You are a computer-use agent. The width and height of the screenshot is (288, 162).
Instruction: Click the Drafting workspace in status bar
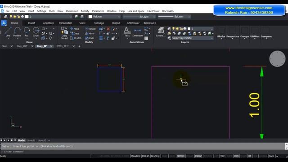tap(155, 156)
